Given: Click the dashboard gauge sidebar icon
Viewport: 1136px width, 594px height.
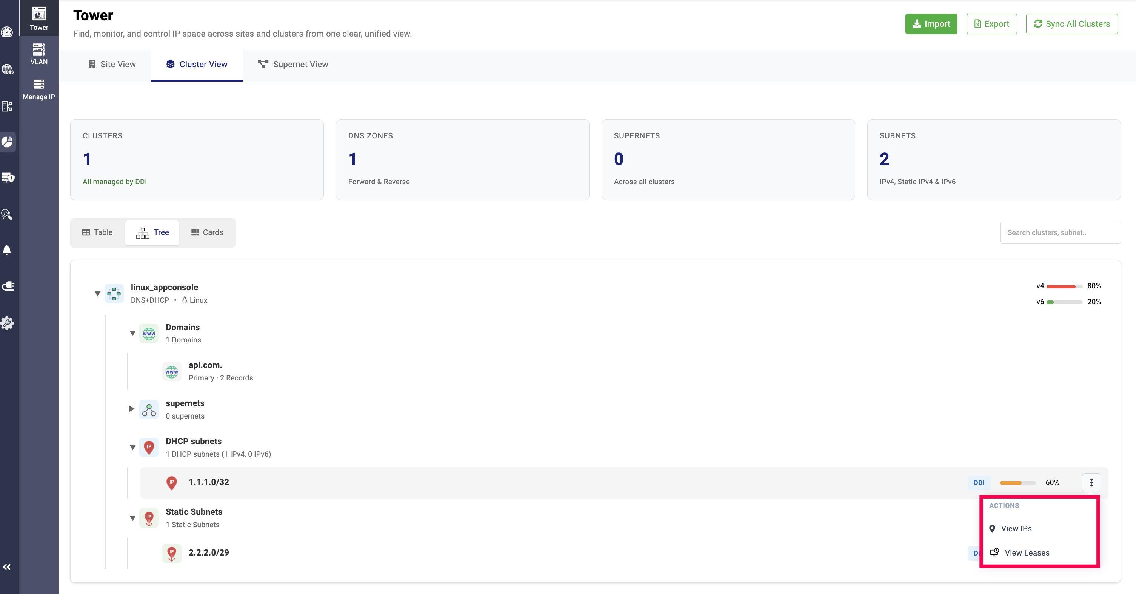Looking at the screenshot, I should [x=7, y=32].
